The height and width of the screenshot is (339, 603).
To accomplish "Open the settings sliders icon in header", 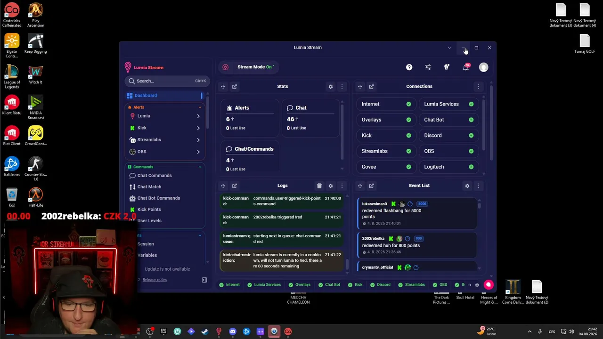I will click(428, 67).
